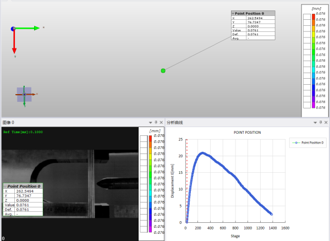Close the 分析曲线 panel
This screenshot has height=241, width=330.
coord(326,122)
